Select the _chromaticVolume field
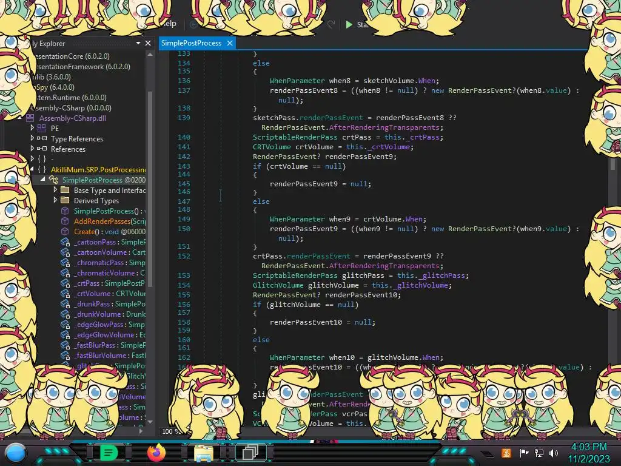 (109, 272)
